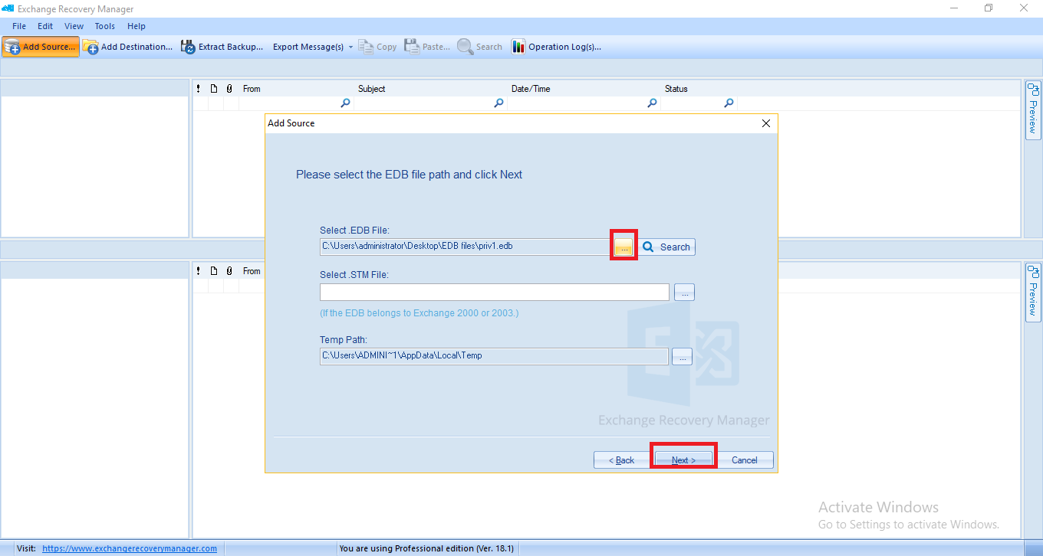Click the lower pane attachment column icon
1043x556 pixels.
point(229,271)
